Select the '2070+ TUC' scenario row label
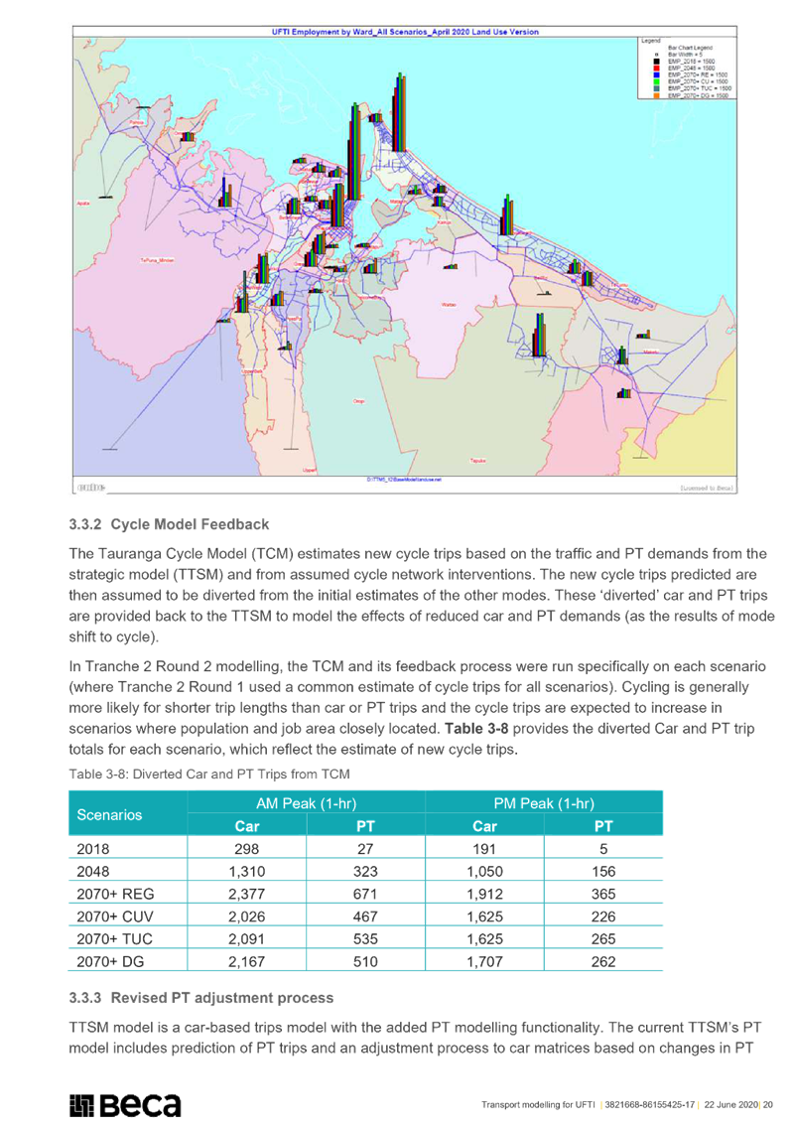 pyautogui.click(x=114, y=938)
